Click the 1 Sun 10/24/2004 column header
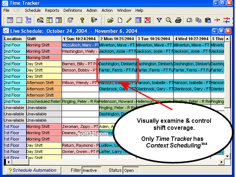 pyautogui.click(x=80, y=39)
